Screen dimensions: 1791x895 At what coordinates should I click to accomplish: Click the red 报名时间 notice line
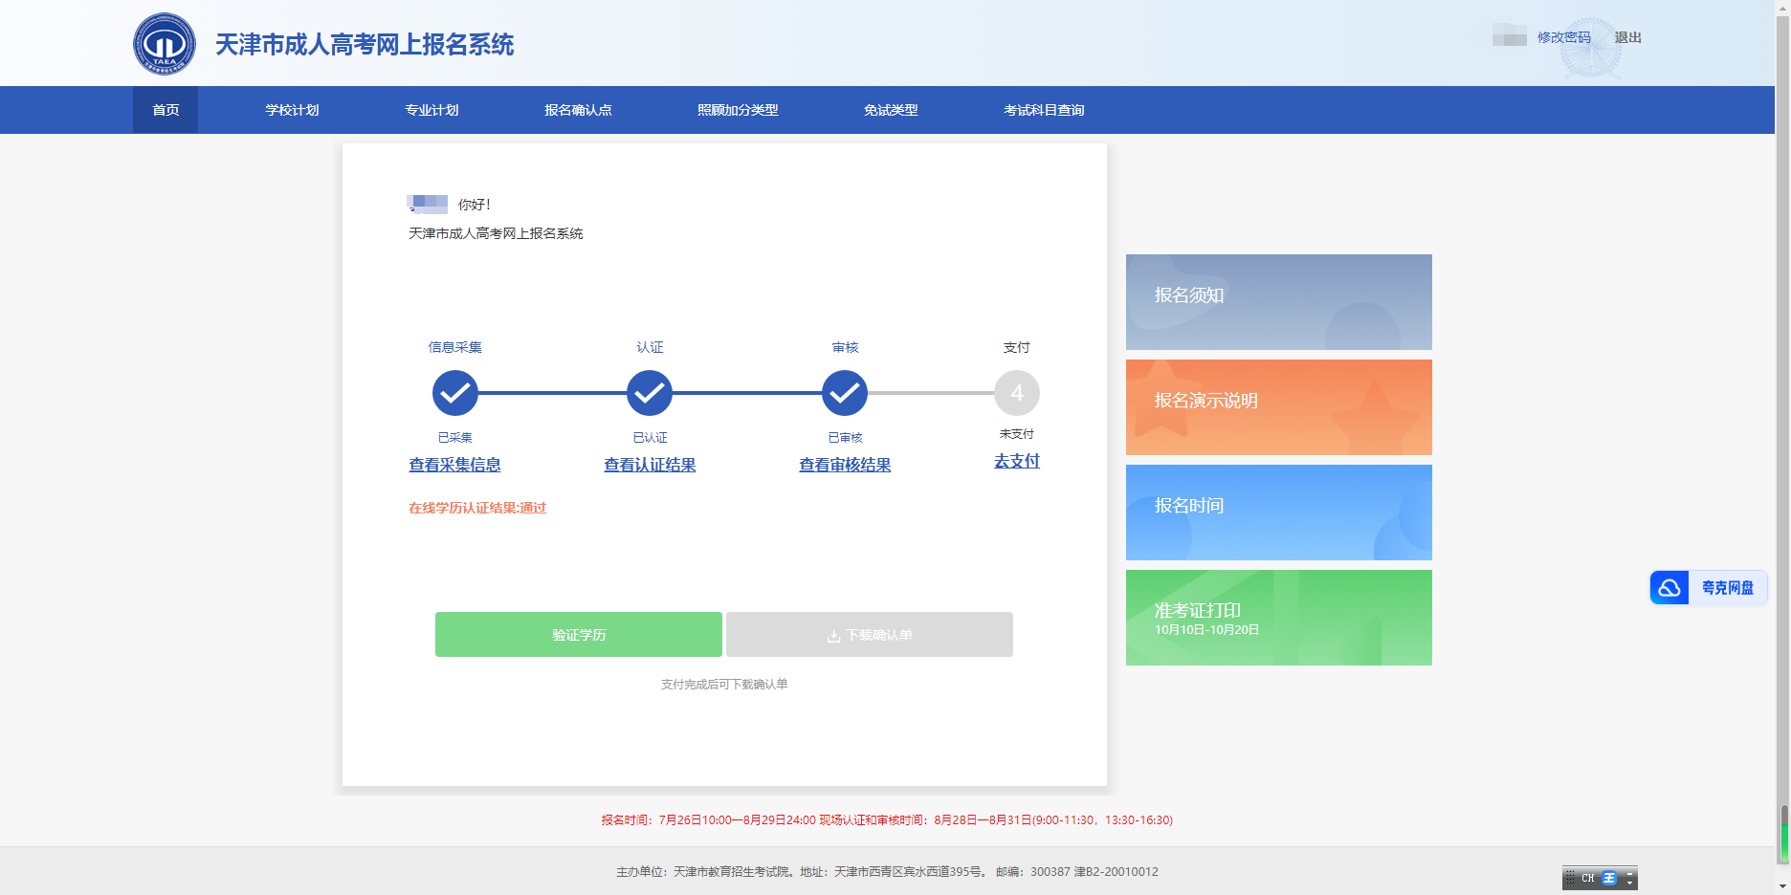click(x=887, y=820)
